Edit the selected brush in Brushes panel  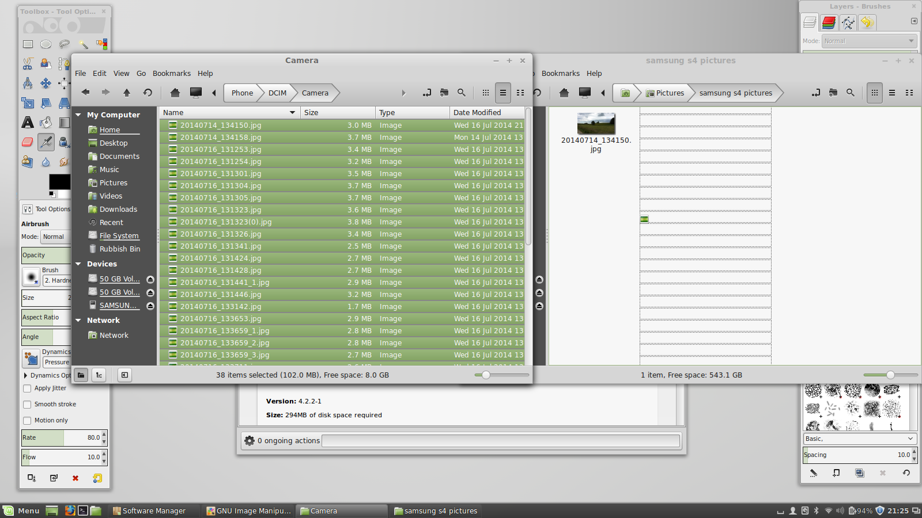click(x=814, y=473)
